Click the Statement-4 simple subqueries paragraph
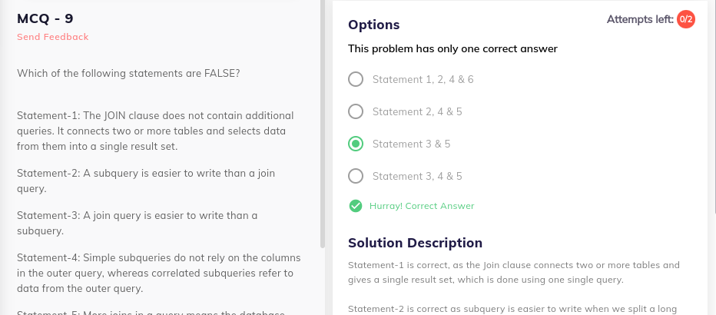This screenshot has width=716, height=315. 159,273
